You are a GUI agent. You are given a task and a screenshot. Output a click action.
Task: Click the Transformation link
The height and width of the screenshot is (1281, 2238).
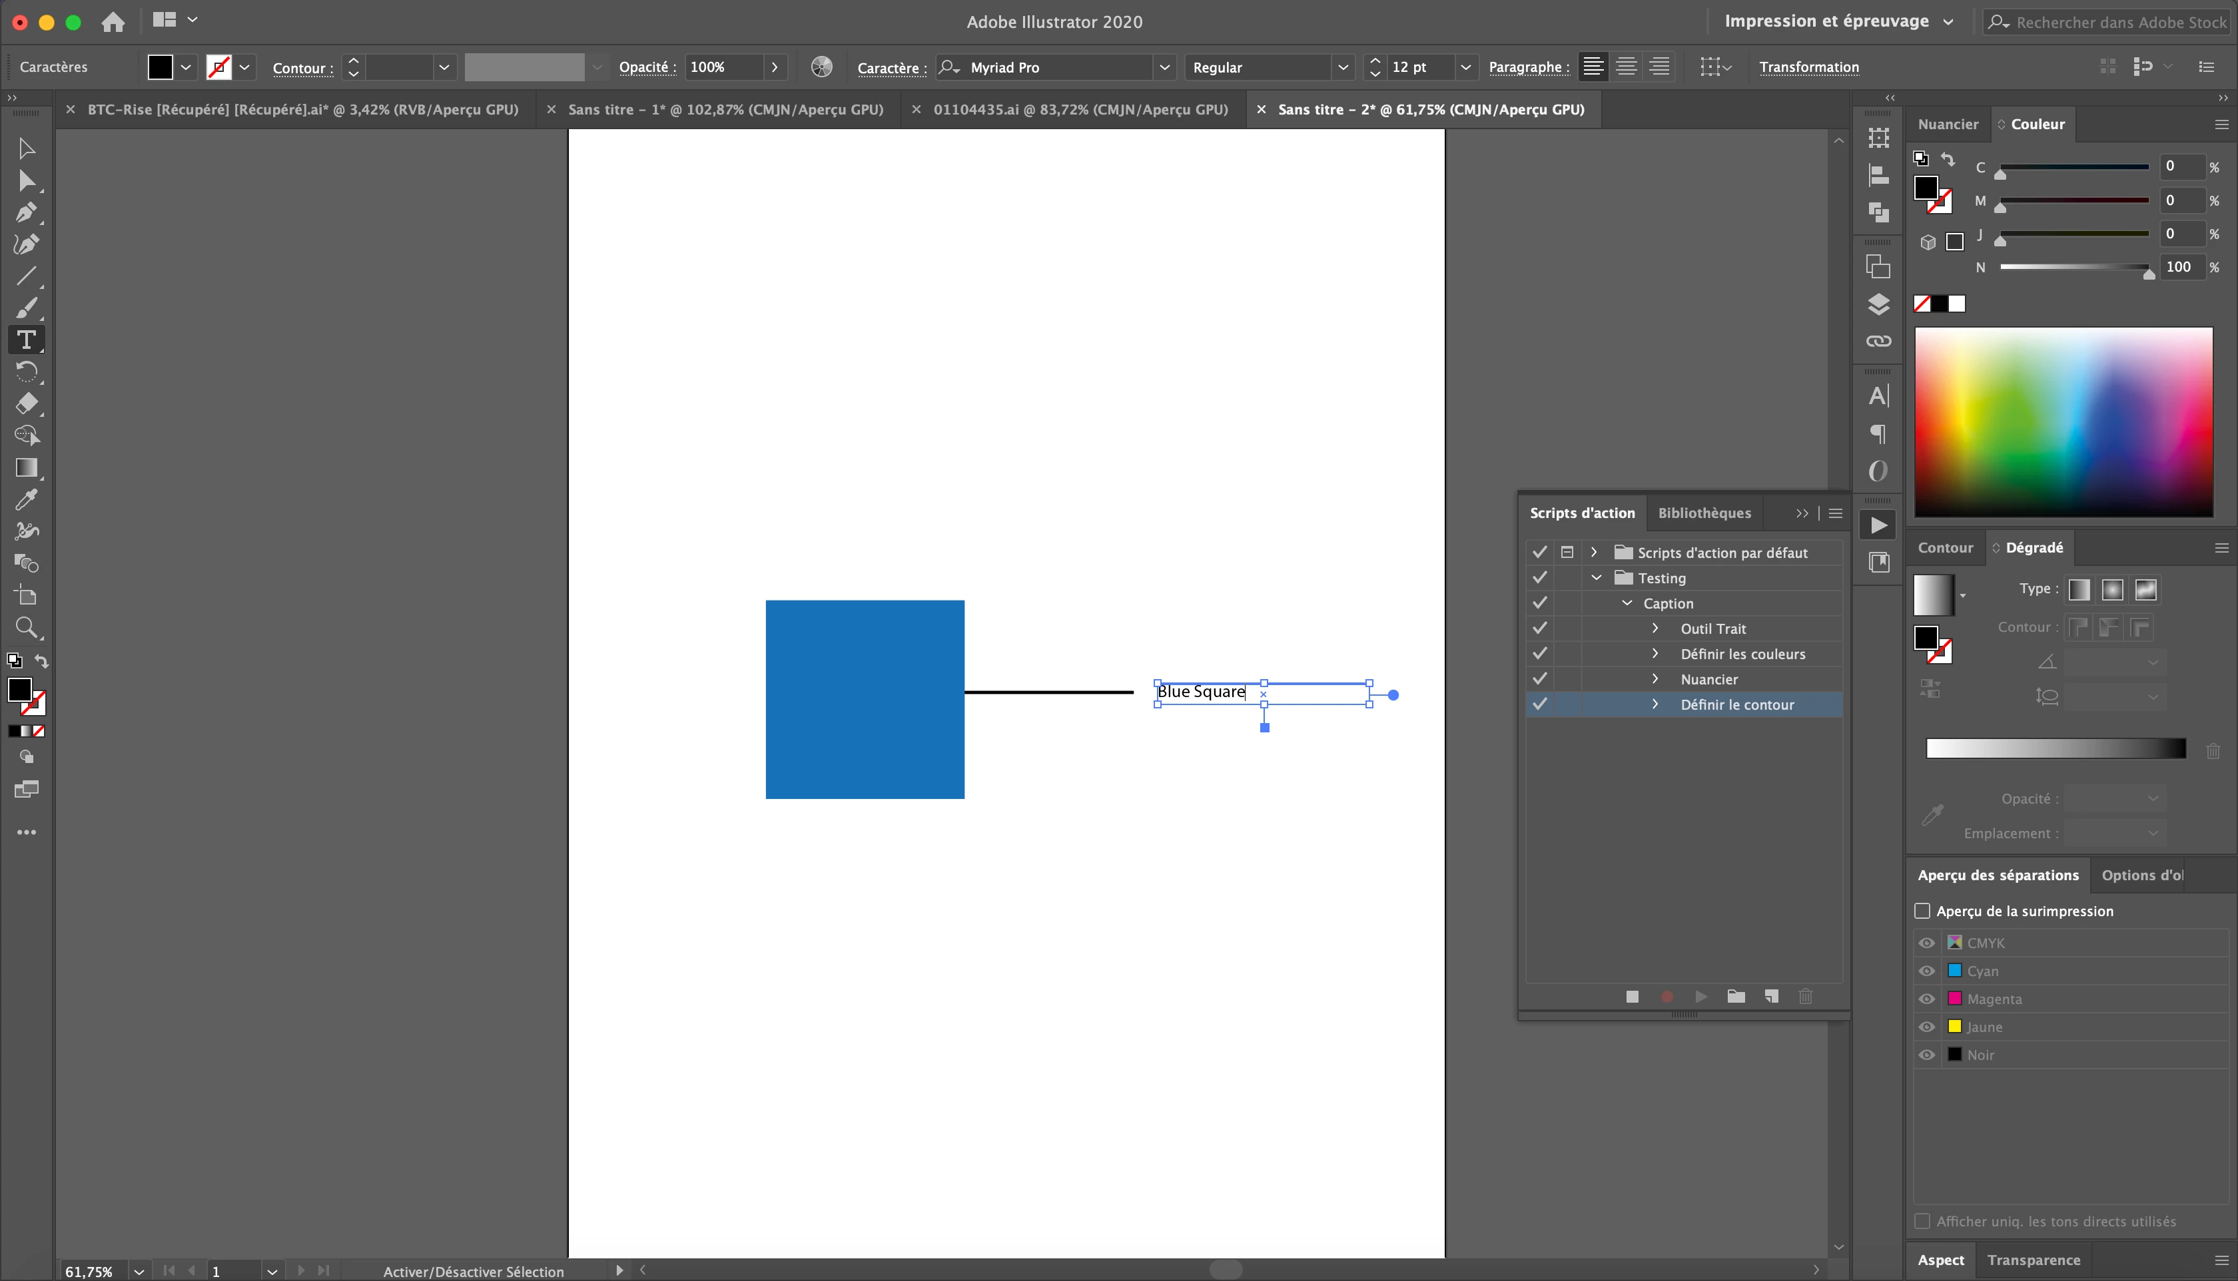[1808, 67]
